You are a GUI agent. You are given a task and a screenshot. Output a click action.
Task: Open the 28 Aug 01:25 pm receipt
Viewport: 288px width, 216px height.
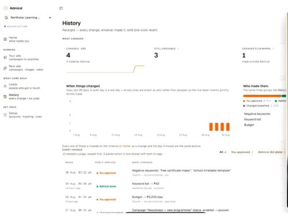coord(78,197)
